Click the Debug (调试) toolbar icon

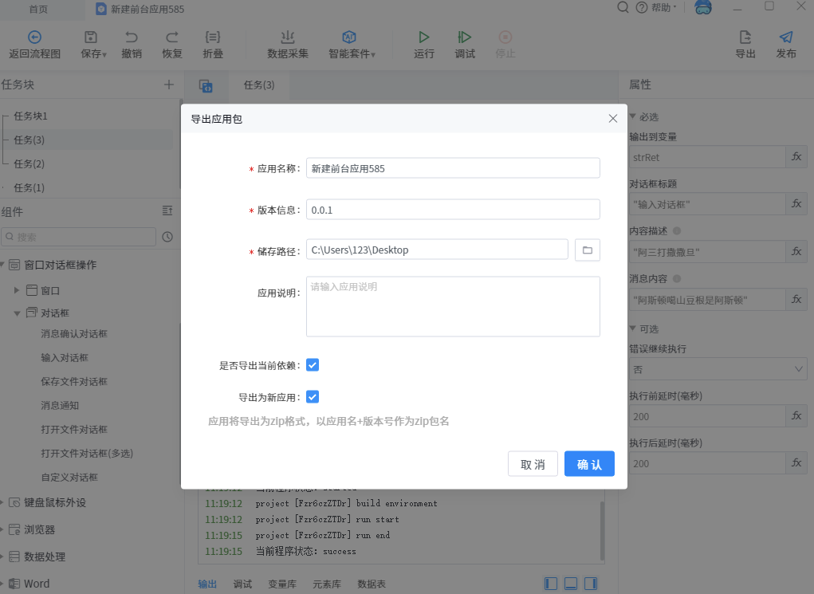(x=465, y=37)
